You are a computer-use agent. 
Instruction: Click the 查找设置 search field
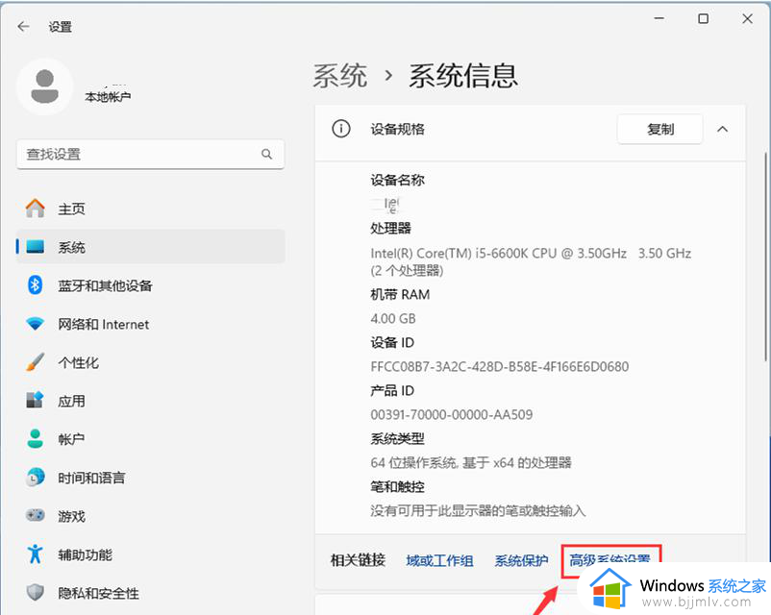(151, 155)
